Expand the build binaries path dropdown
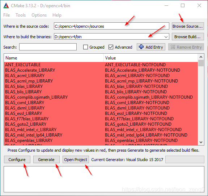The height and width of the screenshot is (196, 208). click(166, 37)
